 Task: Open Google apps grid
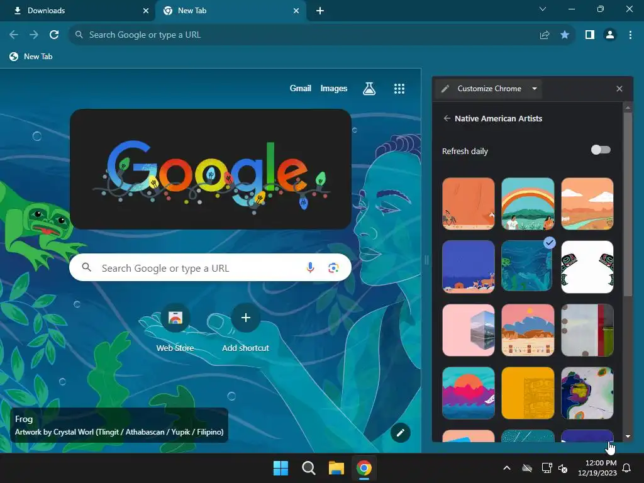click(399, 88)
